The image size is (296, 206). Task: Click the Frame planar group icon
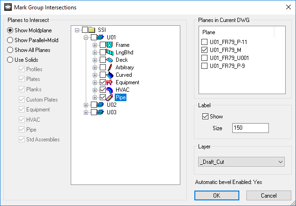110,45
